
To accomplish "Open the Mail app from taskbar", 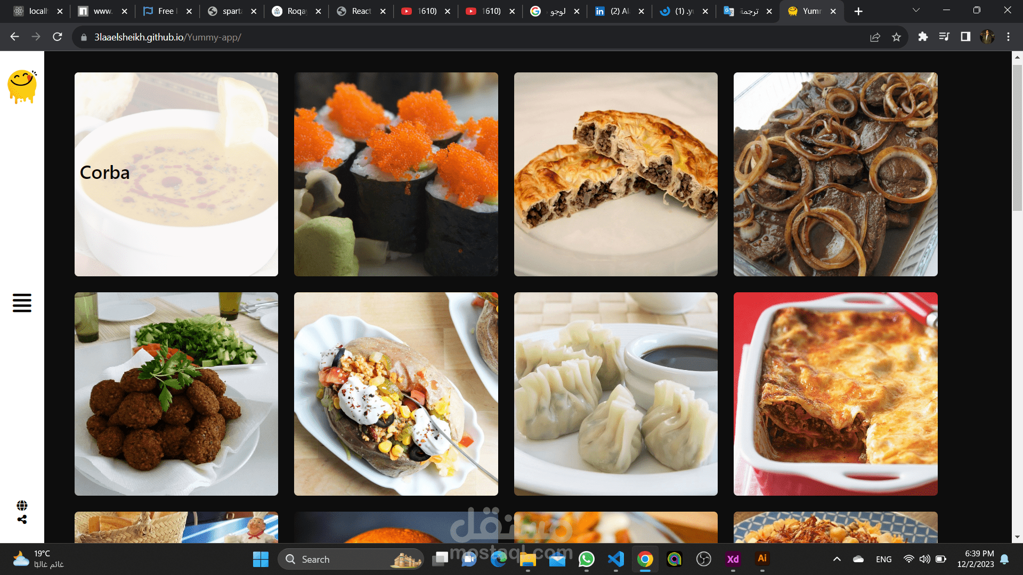I will click(557, 559).
